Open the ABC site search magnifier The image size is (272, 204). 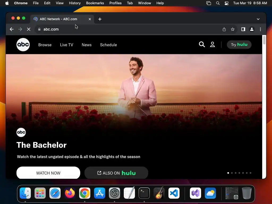coord(202,44)
